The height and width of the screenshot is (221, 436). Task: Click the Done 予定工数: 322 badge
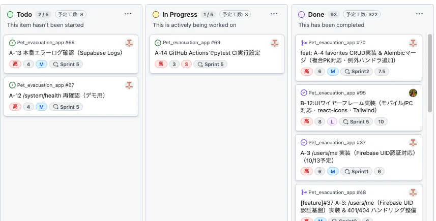(362, 14)
